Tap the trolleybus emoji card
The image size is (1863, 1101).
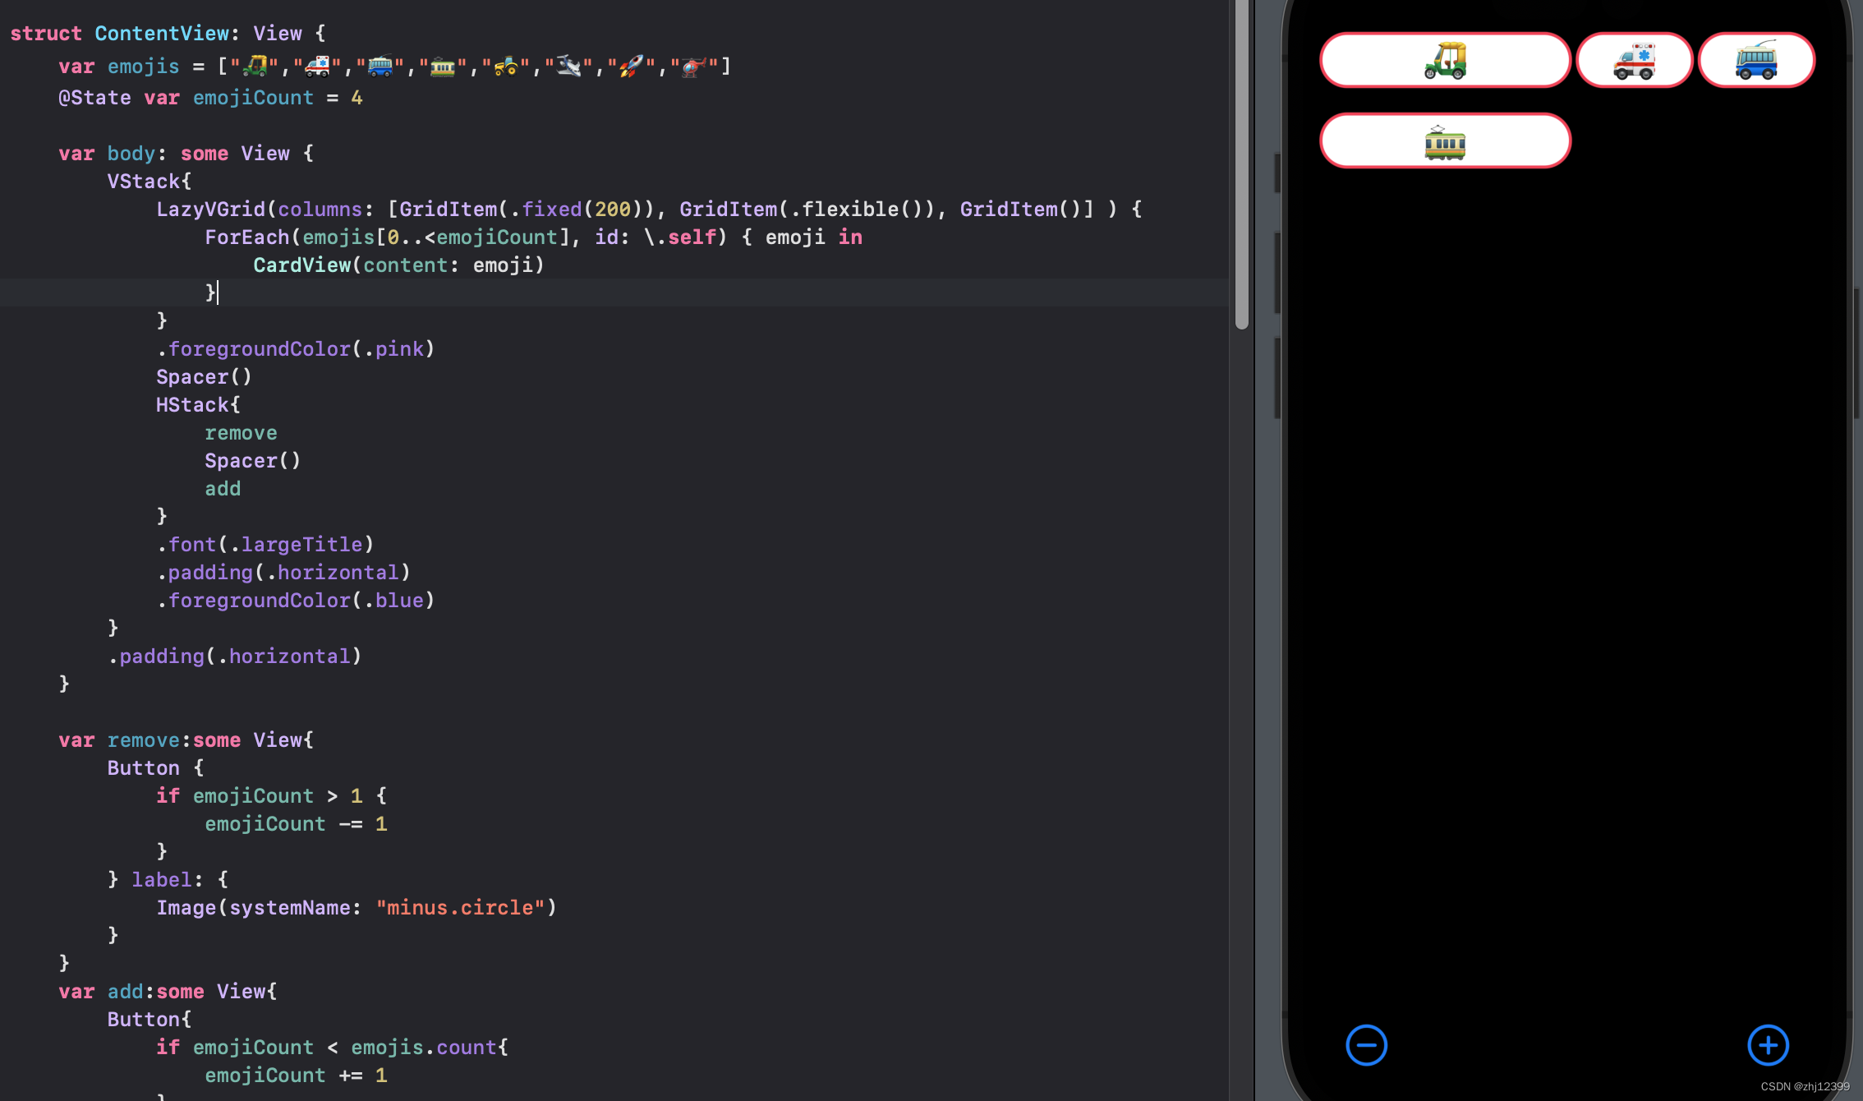pos(1756,60)
